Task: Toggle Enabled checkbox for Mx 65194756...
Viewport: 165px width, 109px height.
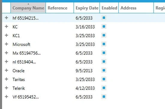Action: 104,53
